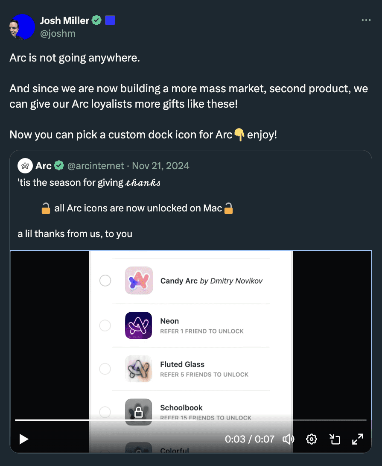
Task: Play the Arc icons video
Action: pyautogui.click(x=24, y=439)
